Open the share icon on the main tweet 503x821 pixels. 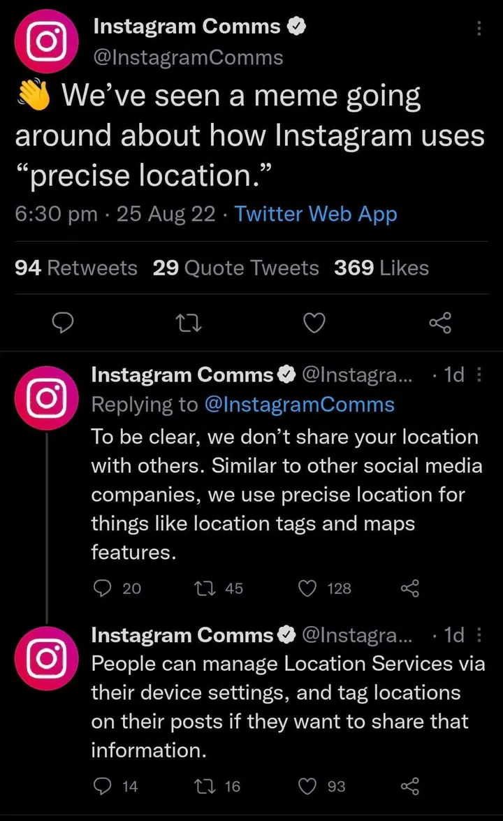click(x=439, y=323)
